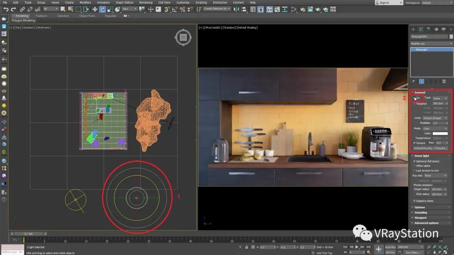This screenshot has height=255, width=454.
Task: Click the Undo arrow icon
Action: pos(6,9)
